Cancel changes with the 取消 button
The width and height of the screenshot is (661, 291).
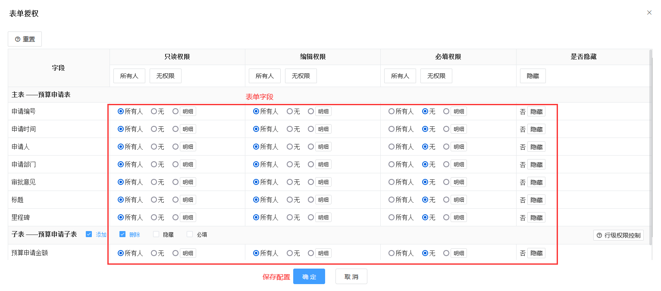351,277
